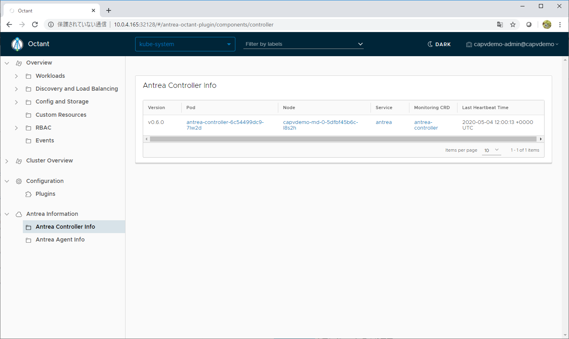The width and height of the screenshot is (569, 339).
Task: Expand the Cluster Overview chevron
Action: [x=7, y=161]
